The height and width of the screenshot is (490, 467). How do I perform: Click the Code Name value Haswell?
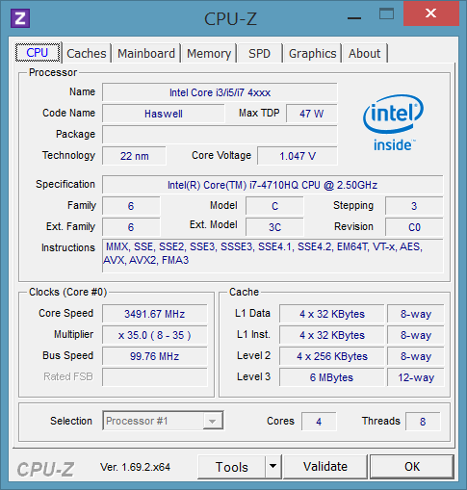(x=164, y=114)
